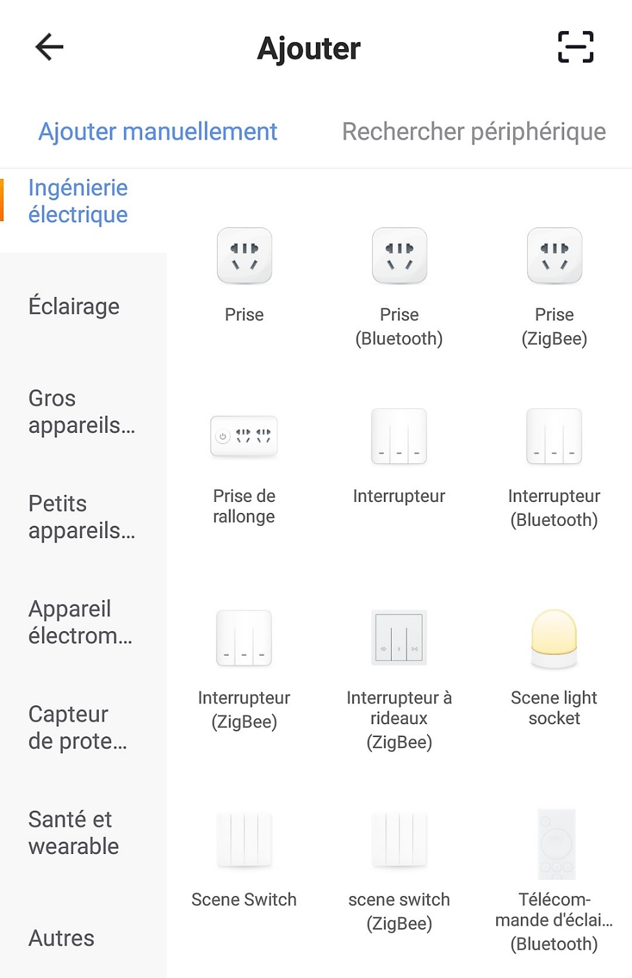Select Ingénierie électrique in the sidebar
The height and width of the screenshot is (978, 632).
(x=78, y=201)
